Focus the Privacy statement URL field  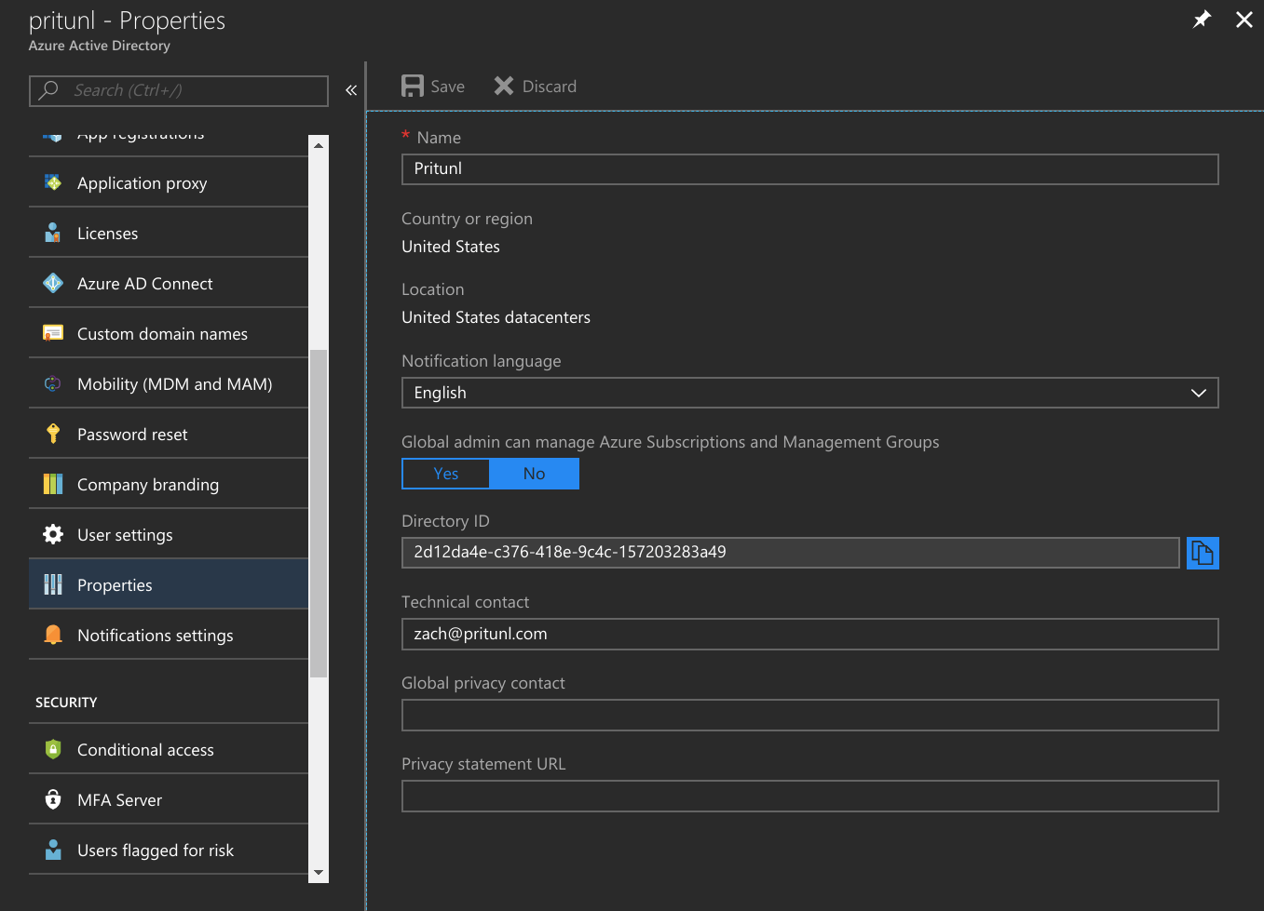809,797
